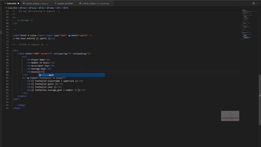Viewport: 261px width, 147px height.
Task: Click 'footballer.playername | uppercase' expression
Action: 54,81
